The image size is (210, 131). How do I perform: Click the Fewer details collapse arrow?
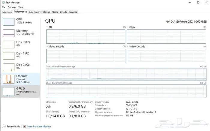[4, 127]
